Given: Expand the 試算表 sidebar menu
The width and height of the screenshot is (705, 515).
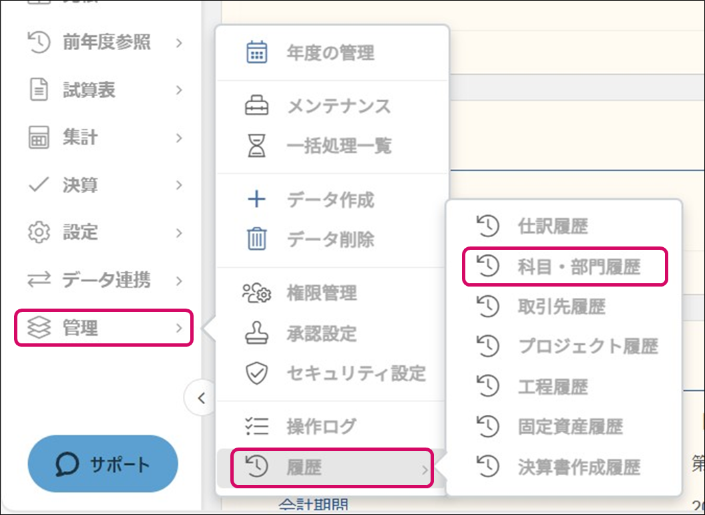Looking at the screenshot, I should pos(105,90).
